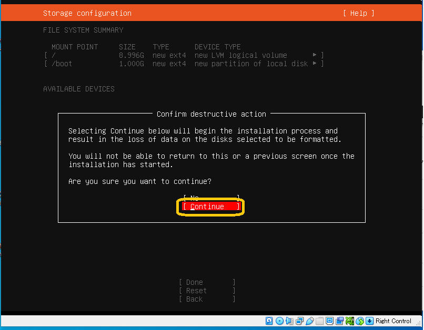Screen dimensions: 424x330
Task: Select the Done option at bottom
Action: click(x=207, y=282)
